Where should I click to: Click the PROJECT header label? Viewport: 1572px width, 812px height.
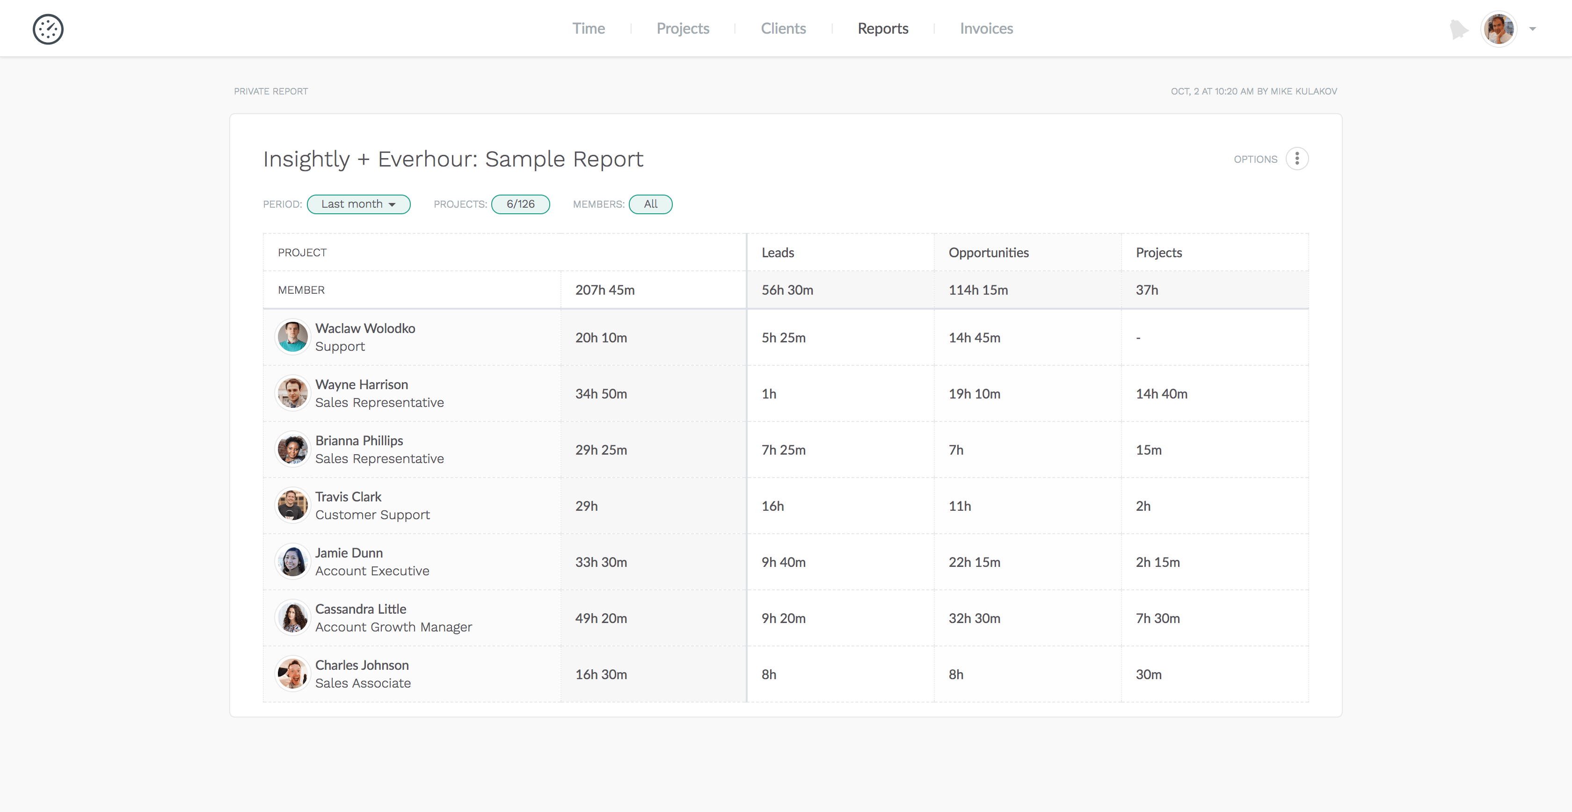pos(302,253)
